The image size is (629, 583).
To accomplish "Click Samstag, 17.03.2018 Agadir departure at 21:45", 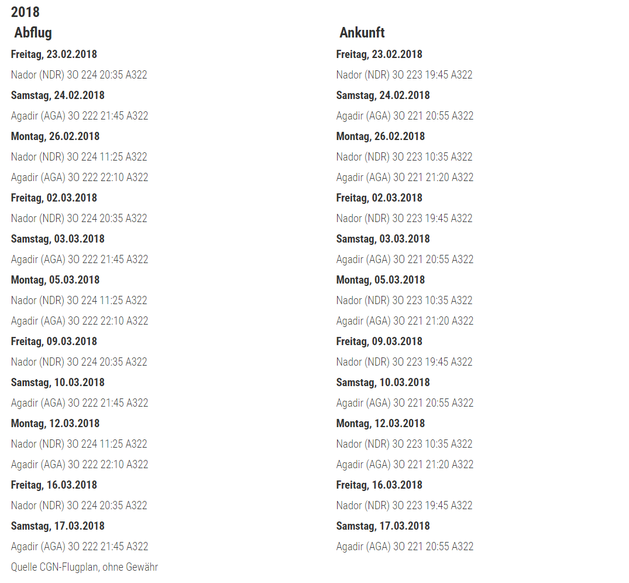I will 80,547.
